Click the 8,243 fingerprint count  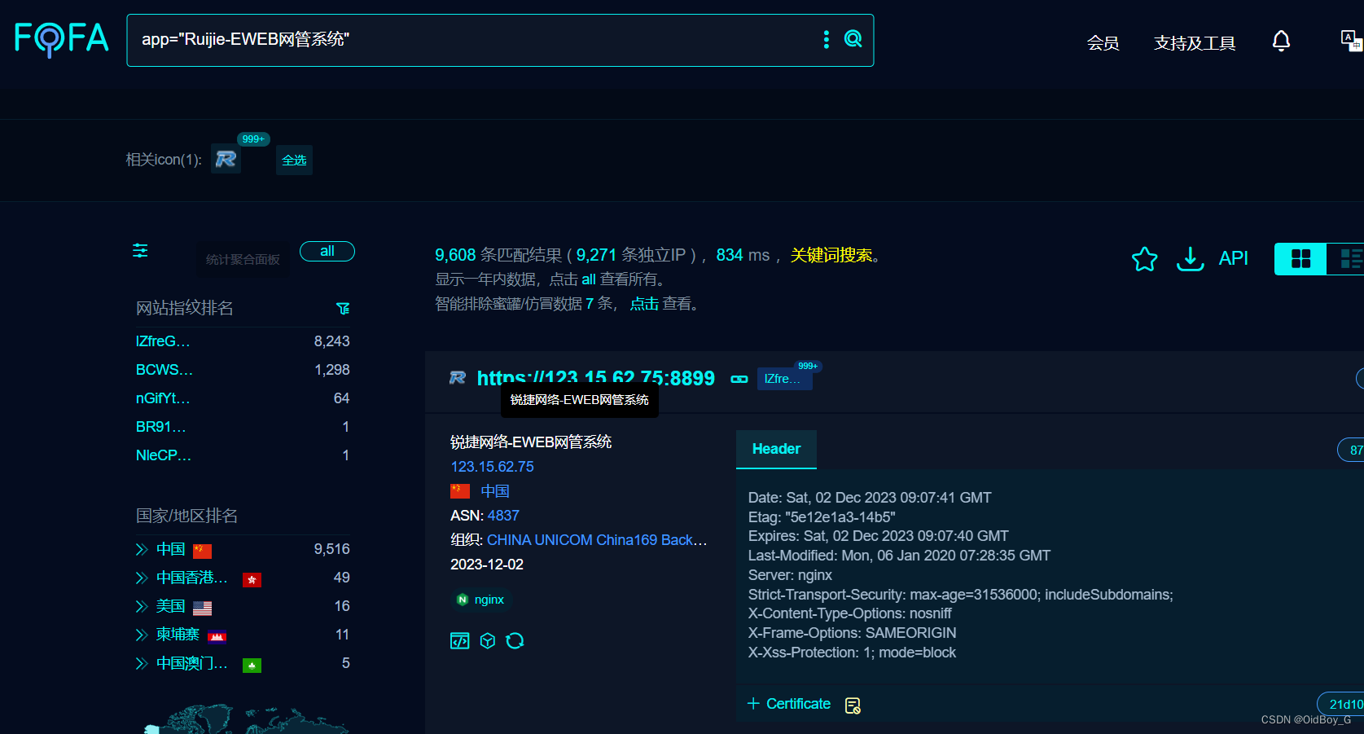pyautogui.click(x=331, y=341)
